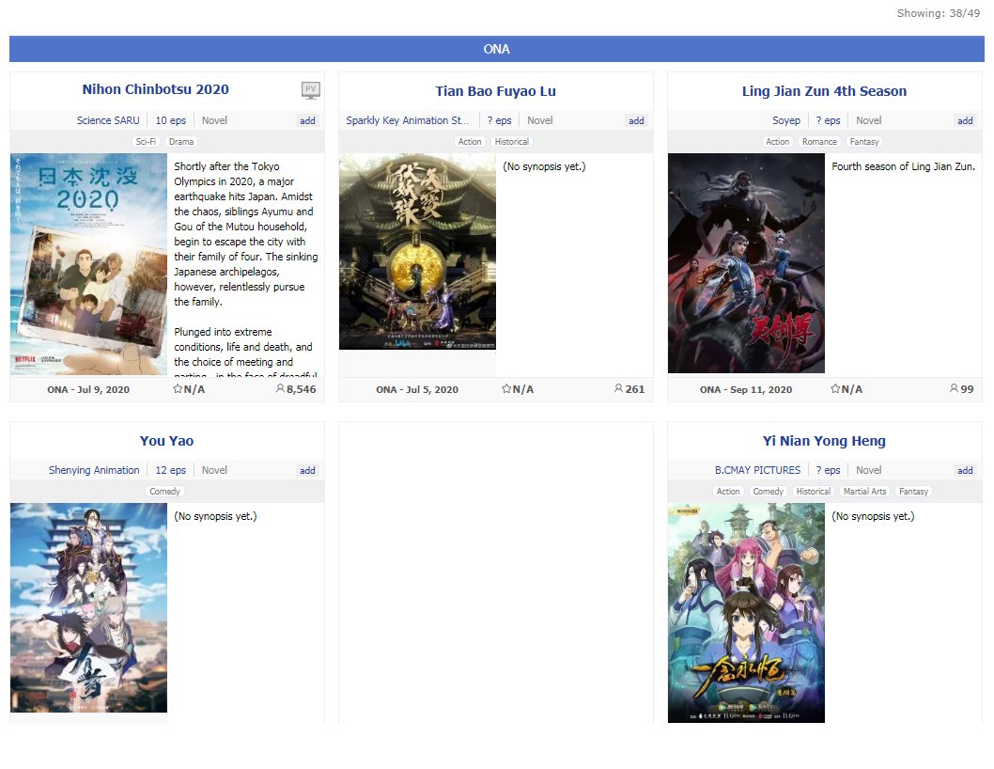Viewport: 994px width, 769px height.
Task: Click 'Showing: 38/49' counter text
Action: coord(939,13)
